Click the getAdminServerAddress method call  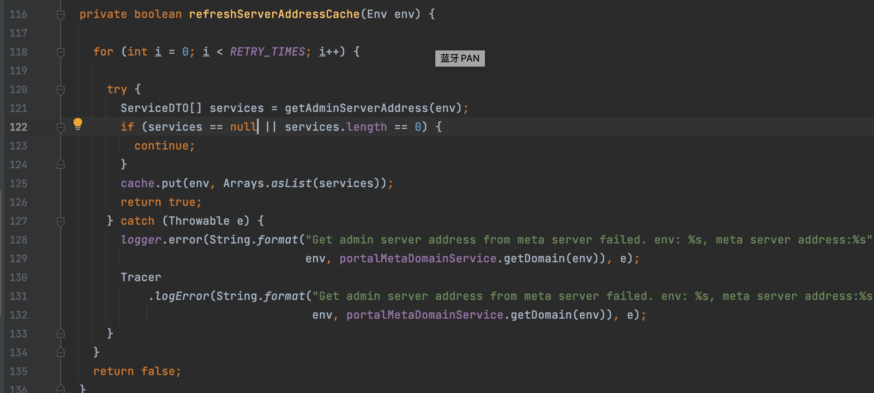(356, 109)
